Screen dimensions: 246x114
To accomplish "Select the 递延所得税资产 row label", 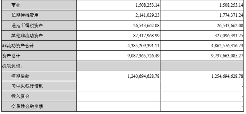I will (x=39, y=25).
